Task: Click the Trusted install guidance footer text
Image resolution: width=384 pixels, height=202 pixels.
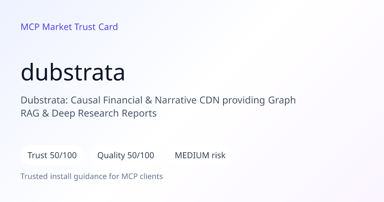Action: coord(92,176)
